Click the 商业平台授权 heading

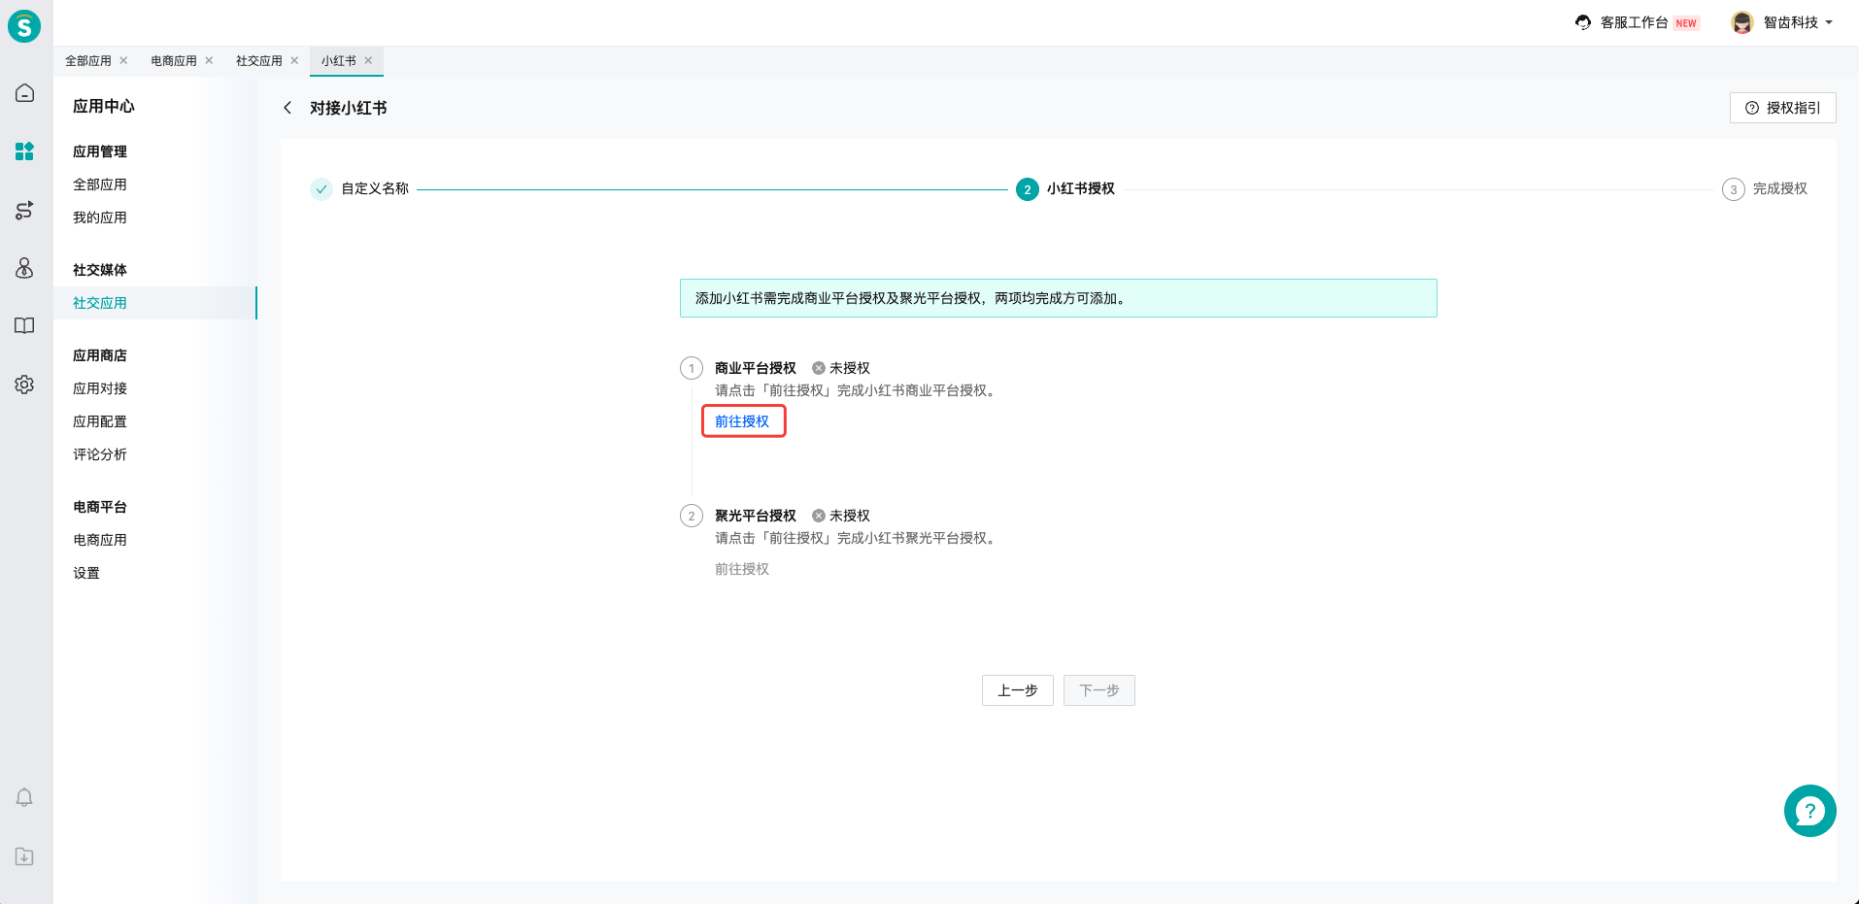coord(756,368)
